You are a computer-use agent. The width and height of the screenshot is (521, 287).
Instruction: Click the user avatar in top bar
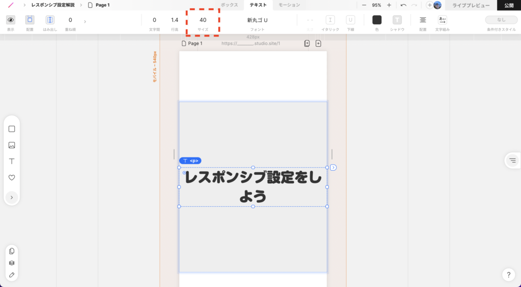pos(437,5)
